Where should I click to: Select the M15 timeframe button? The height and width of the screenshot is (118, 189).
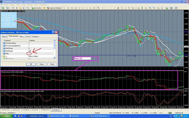click(x=72, y=8)
